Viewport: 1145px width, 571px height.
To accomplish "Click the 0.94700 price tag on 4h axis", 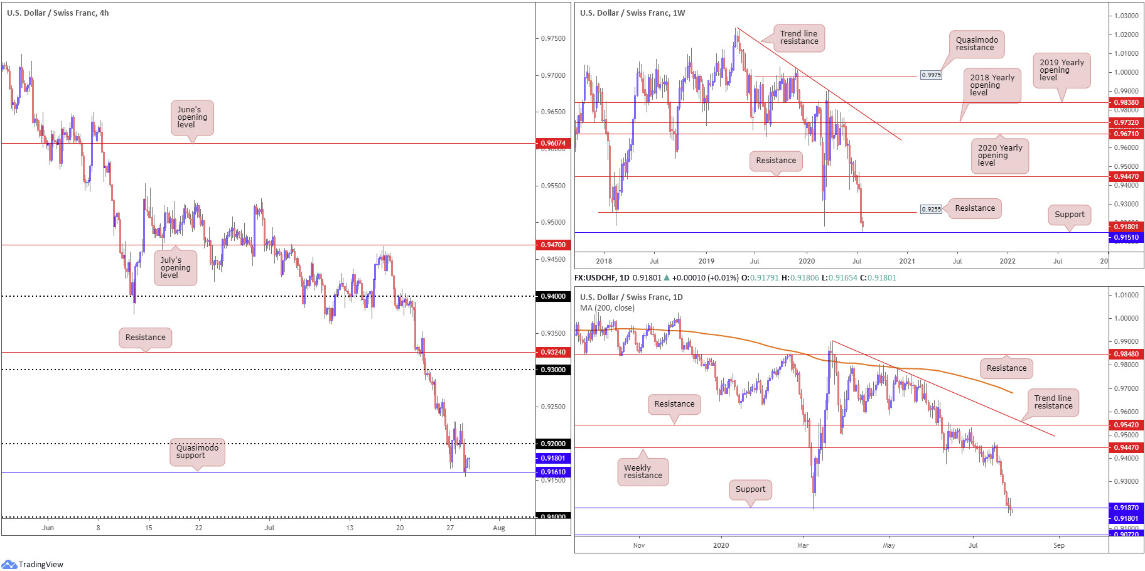I will pos(553,245).
